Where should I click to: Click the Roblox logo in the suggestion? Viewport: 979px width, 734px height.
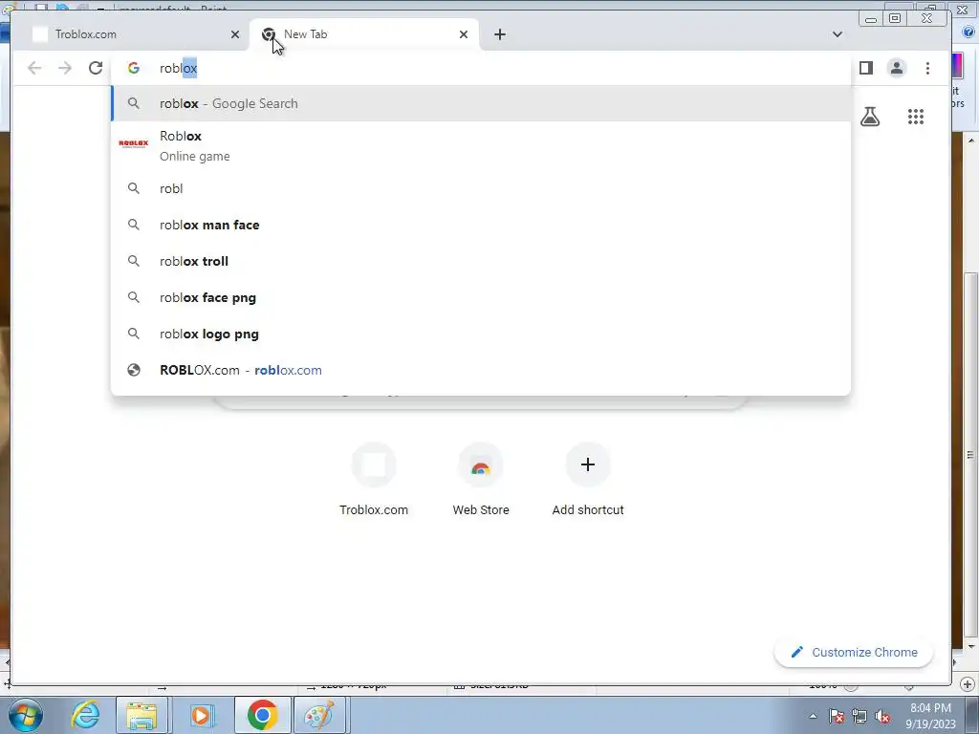[134, 143]
